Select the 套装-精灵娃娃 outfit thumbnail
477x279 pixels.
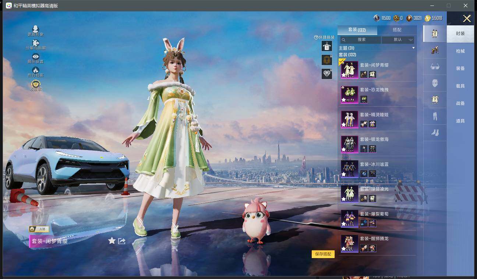[x=349, y=119]
